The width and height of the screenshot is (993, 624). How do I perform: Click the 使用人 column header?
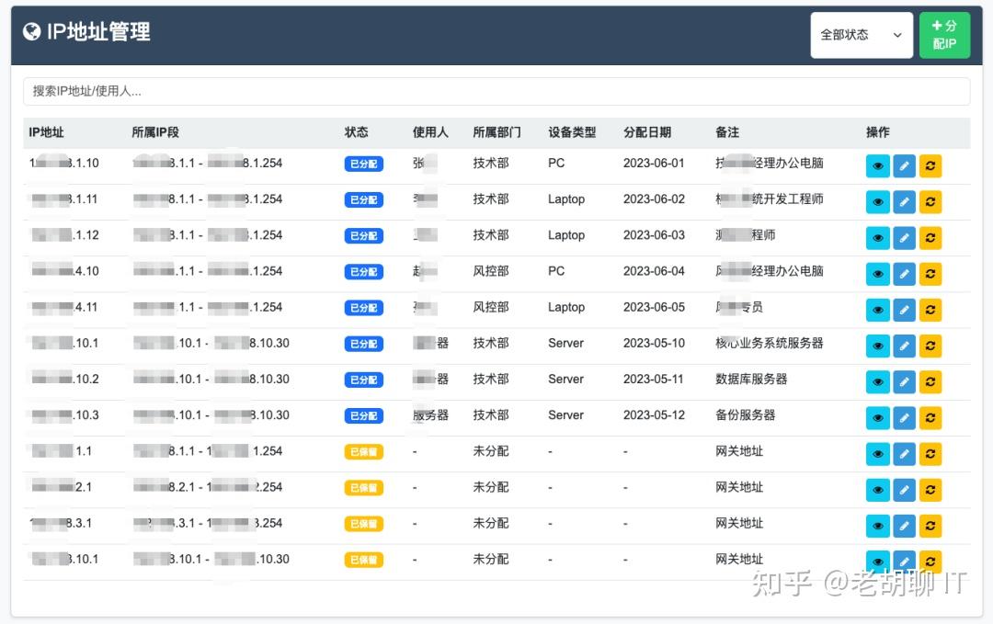pyautogui.click(x=430, y=132)
